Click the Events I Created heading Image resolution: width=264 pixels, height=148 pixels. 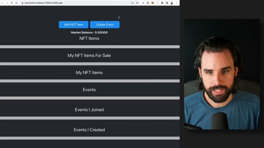(x=89, y=130)
